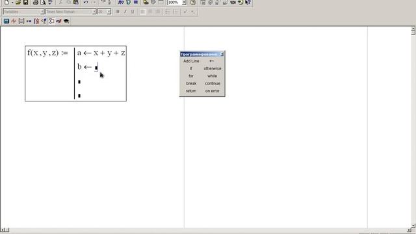Click the third program line placeholder
The width and height of the screenshot is (416, 234).
point(79,82)
